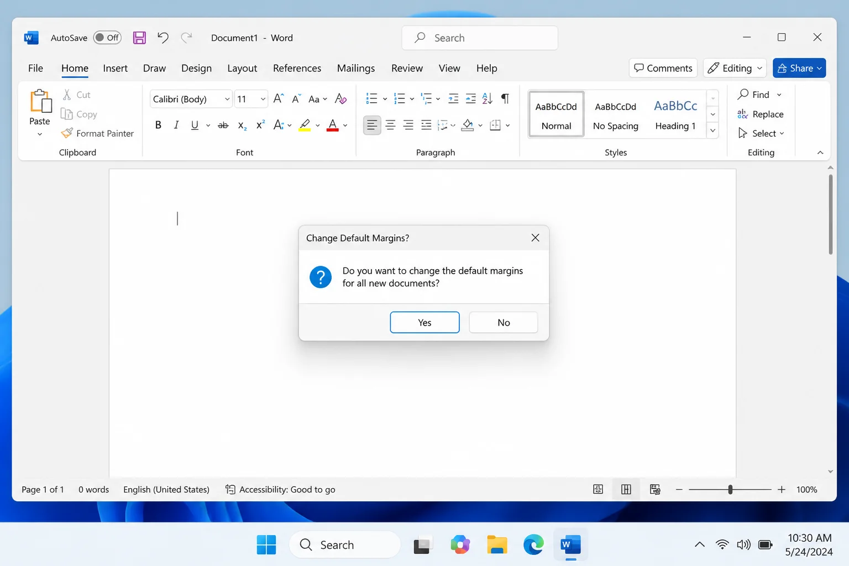
Task: Toggle the AutoSave switch
Action: click(x=107, y=38)
